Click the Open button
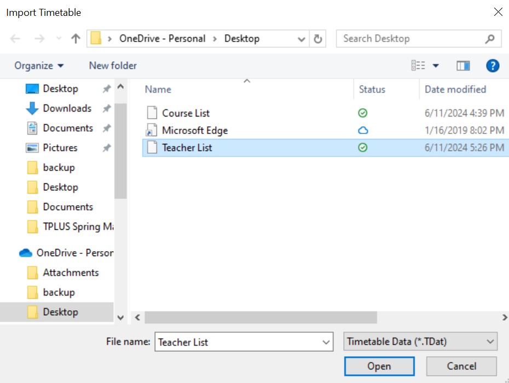The height and width of the screenshot is (383, 509). click(379, 366)
